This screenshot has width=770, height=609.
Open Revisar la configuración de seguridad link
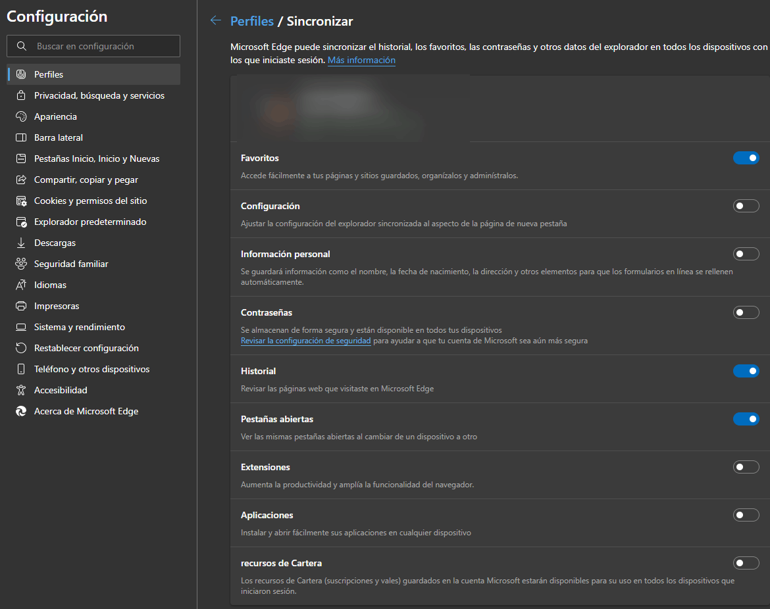point(305,341)
